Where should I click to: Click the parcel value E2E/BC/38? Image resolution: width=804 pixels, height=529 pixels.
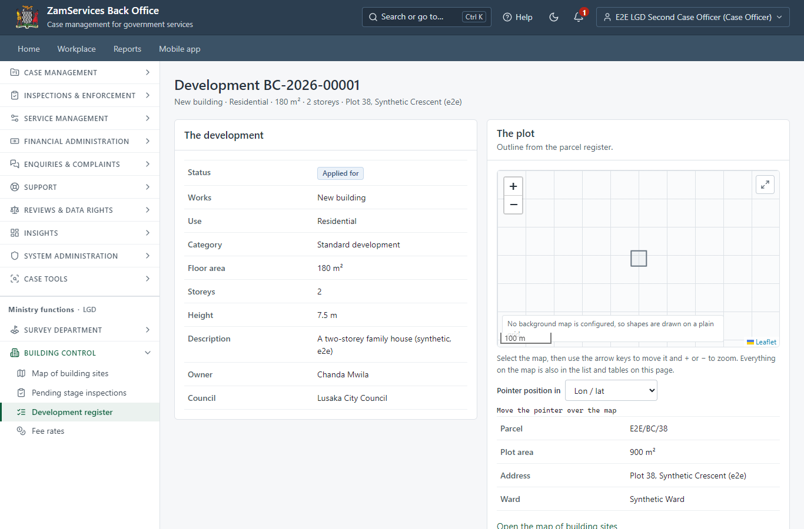[x=649, y=428]
